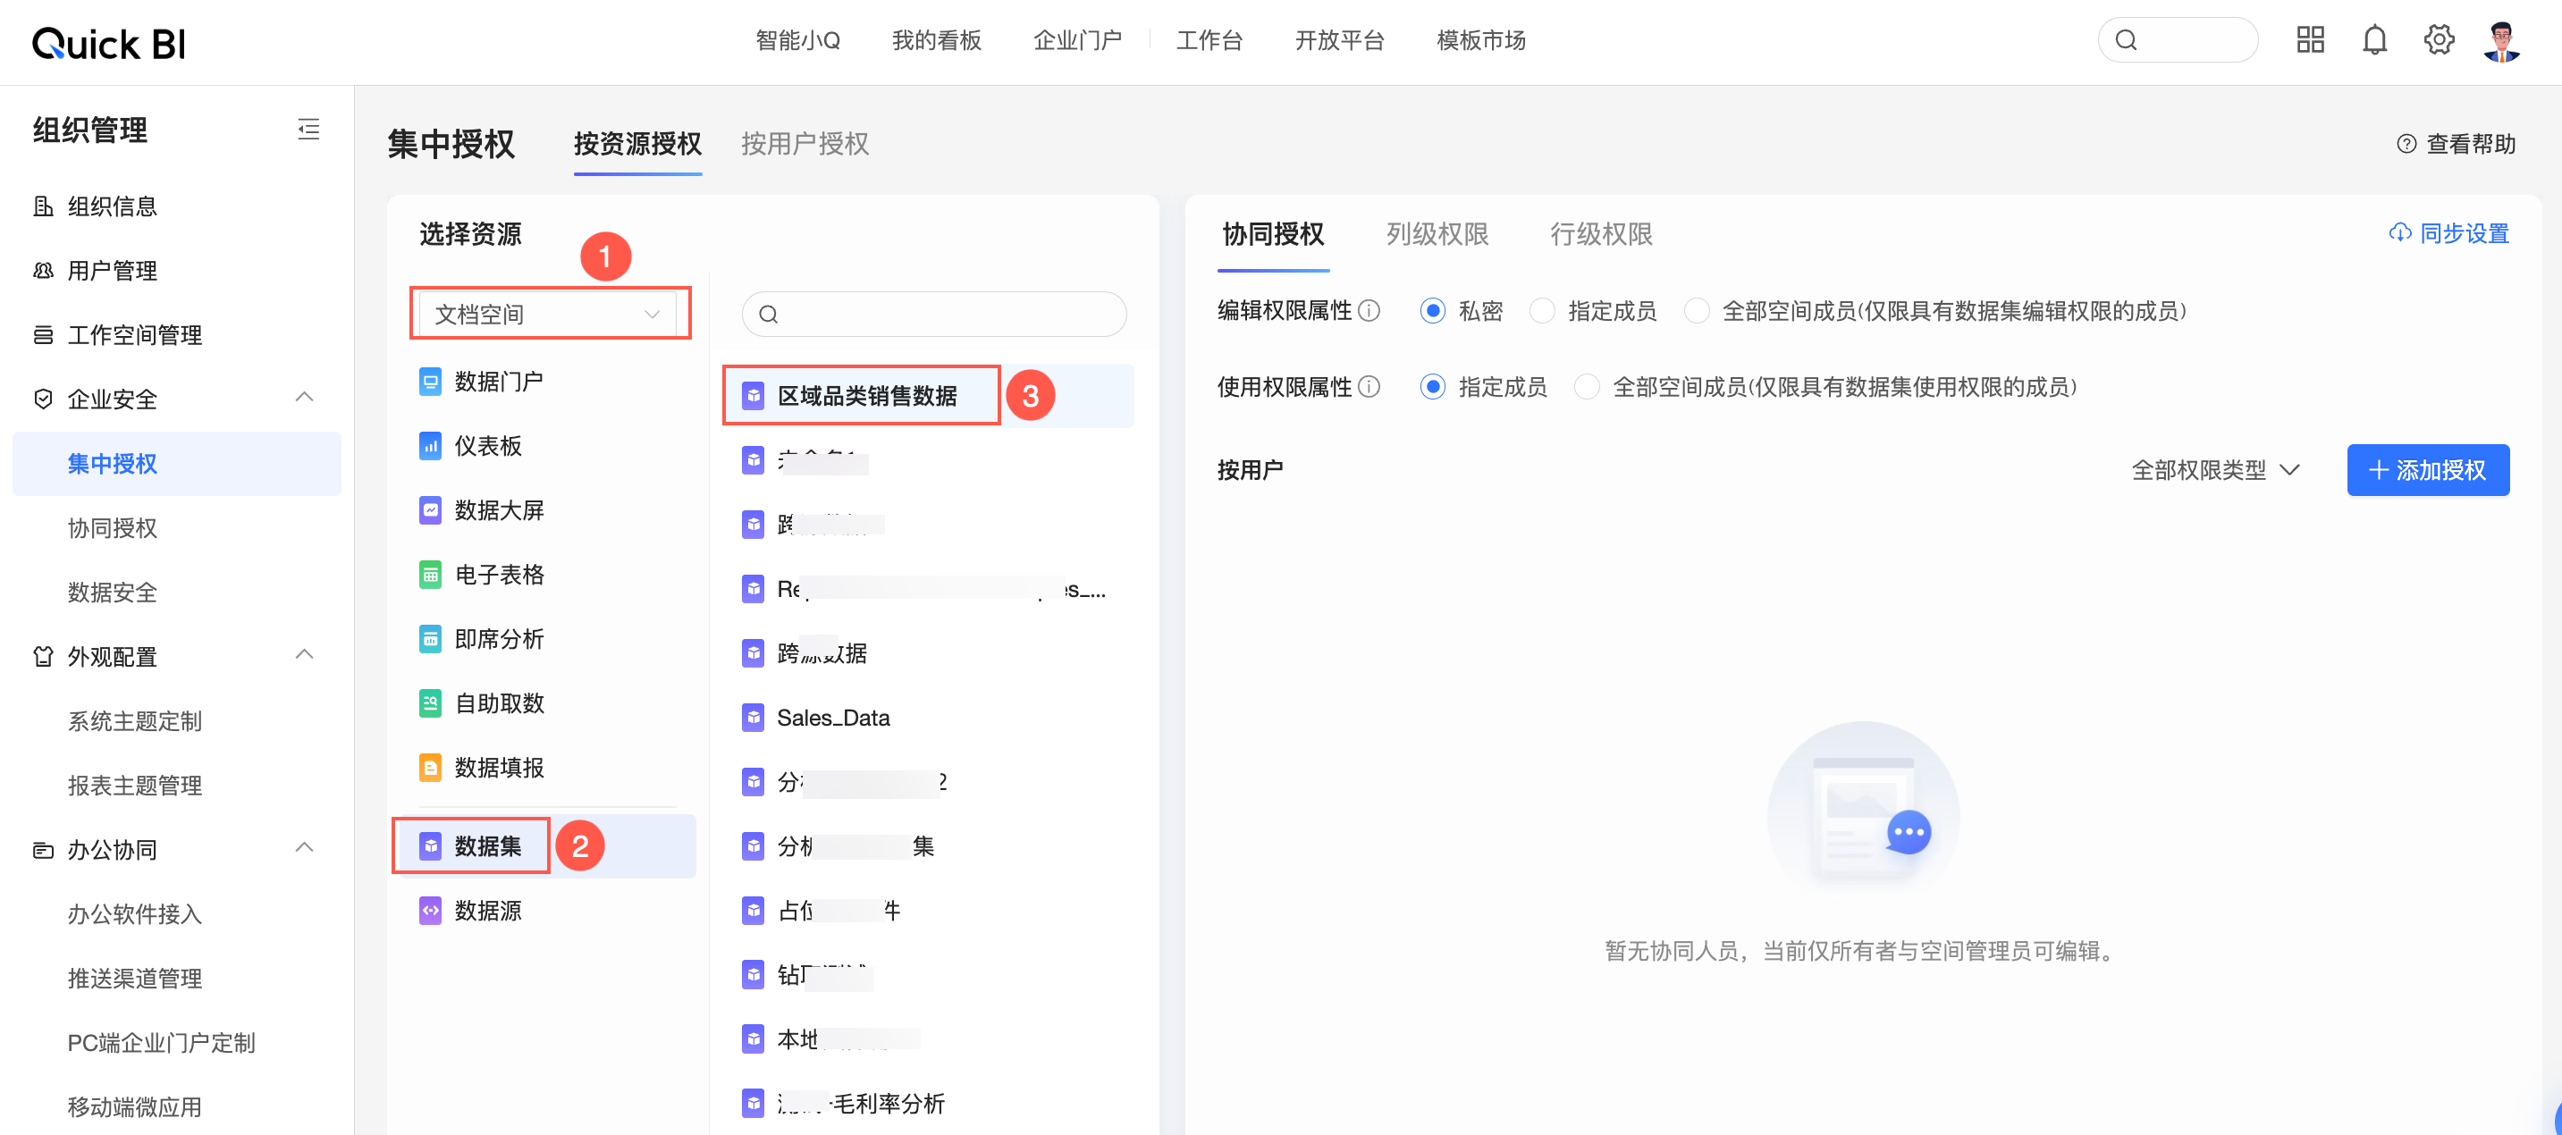Select the 数据源 resource type icon
The height and width of the screenshot is (1135, 2562).
tap(430, 912)
